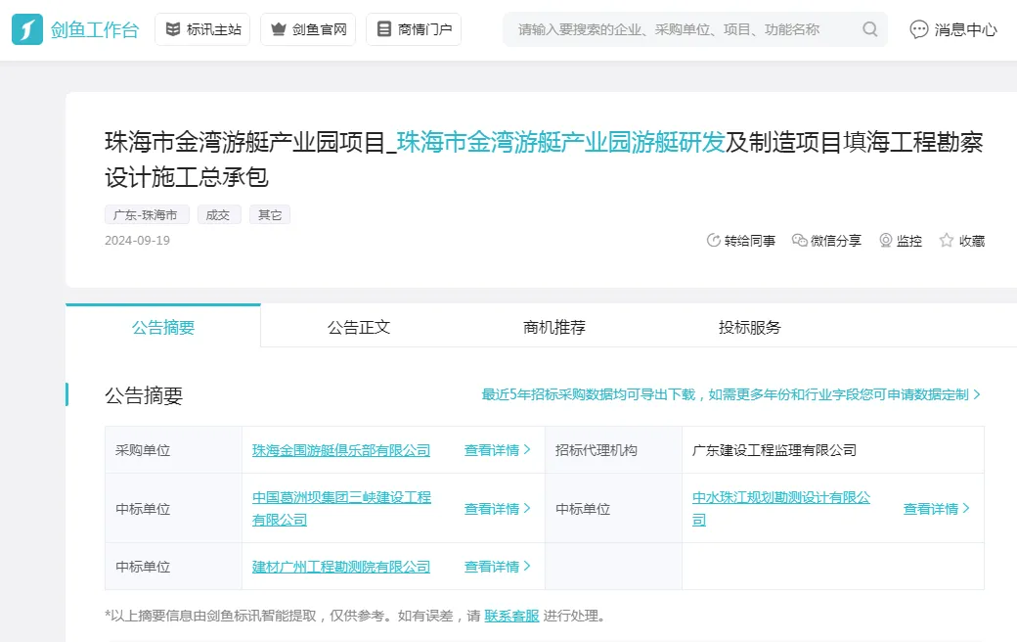The image size is (1017, 642).
Task: Click the search magnifier icon
Action: pos(868,29)
